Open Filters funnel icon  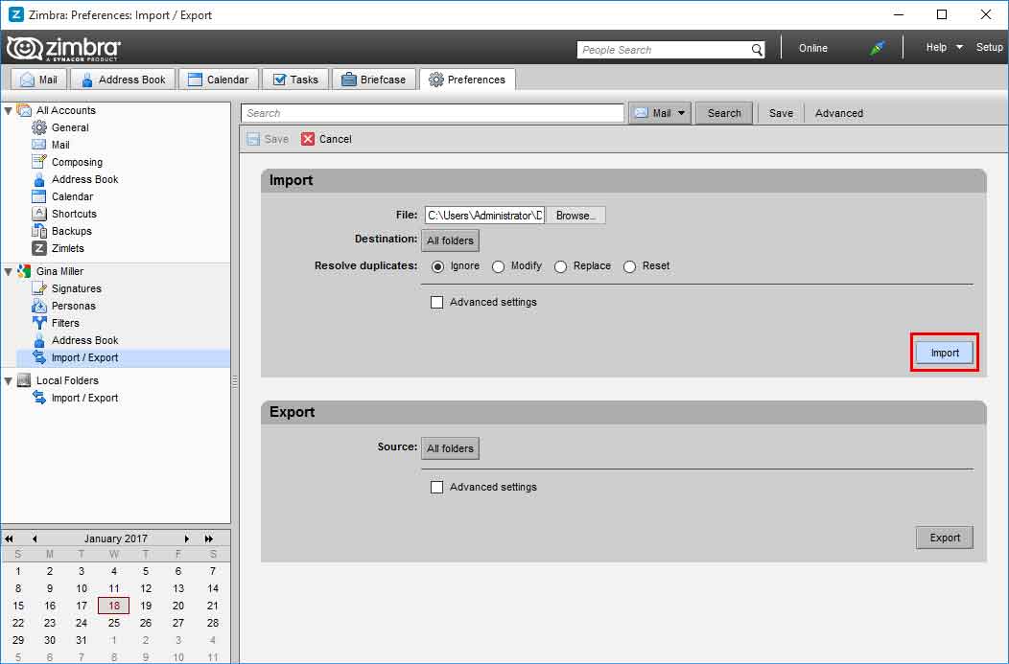pos(39,323)
